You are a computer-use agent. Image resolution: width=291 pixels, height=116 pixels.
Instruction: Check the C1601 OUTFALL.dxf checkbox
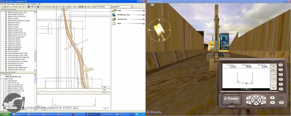tap(6, 83)
